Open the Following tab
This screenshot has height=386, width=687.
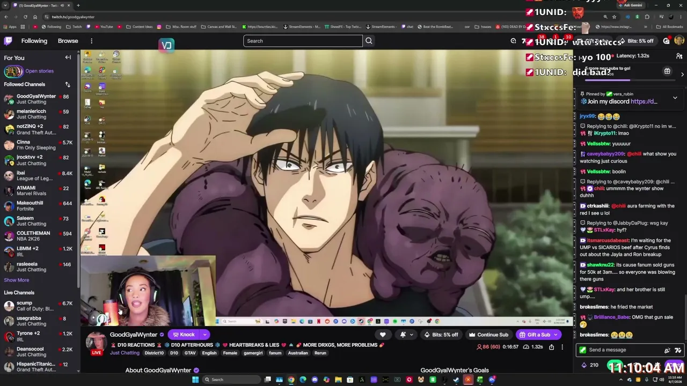coord(34,41)
